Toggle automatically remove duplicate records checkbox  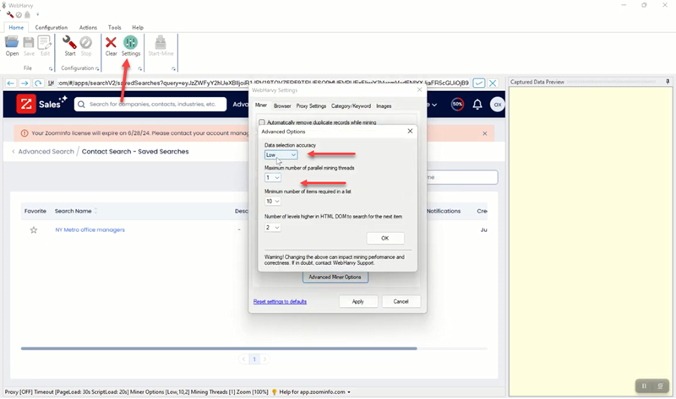262,122
